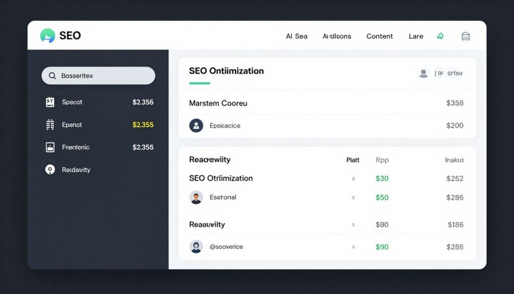The width and height of the screenshot is (514, 294).
Task: Click the Fnentenic sidebar icon
Action: coord(50,147)
